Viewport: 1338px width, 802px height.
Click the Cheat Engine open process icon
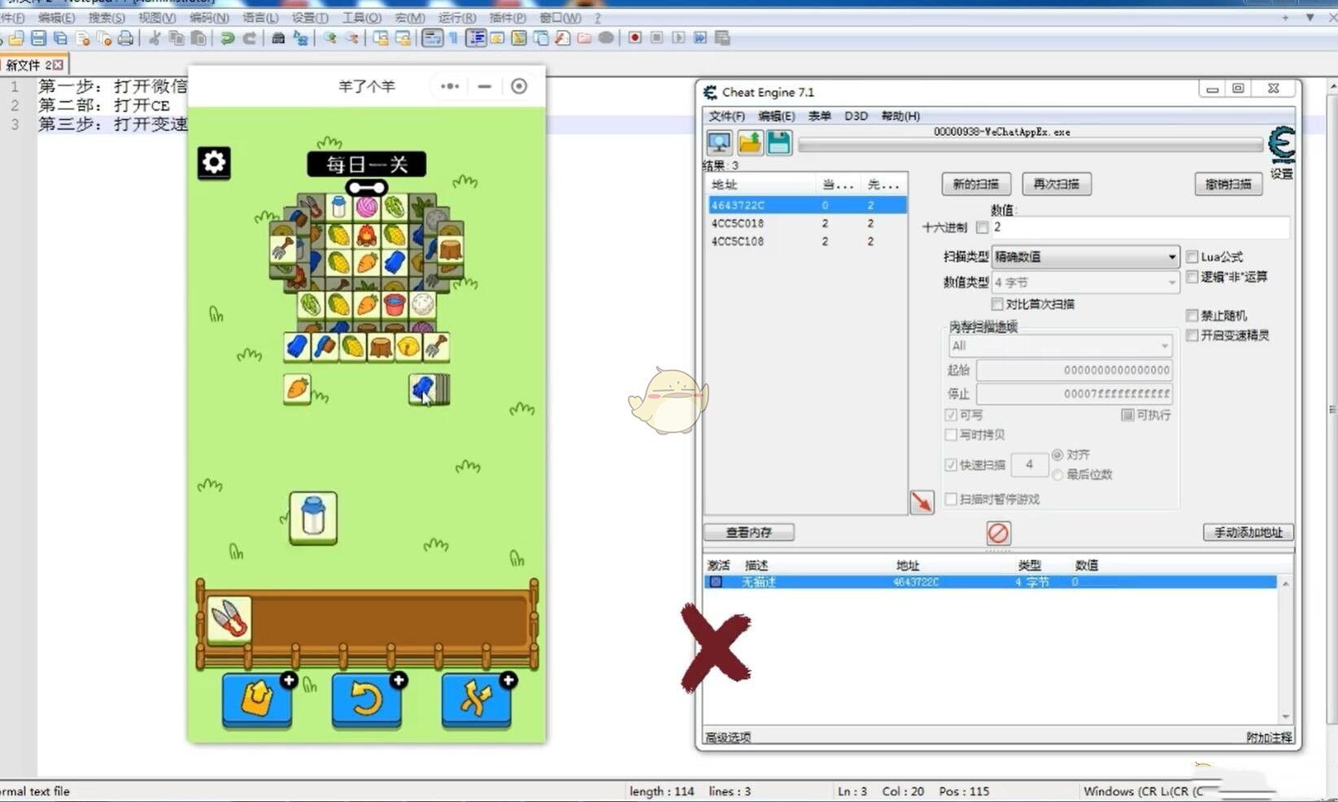tap(719, 143)
